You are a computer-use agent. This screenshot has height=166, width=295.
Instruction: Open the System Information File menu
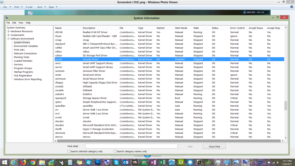click(8, 22)
